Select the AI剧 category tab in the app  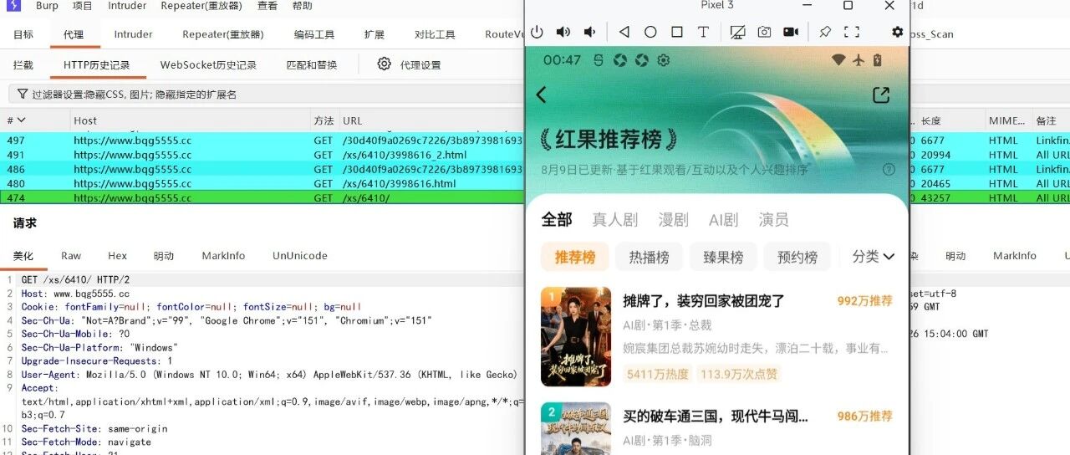pyautogui.click(x=723, y=219)
